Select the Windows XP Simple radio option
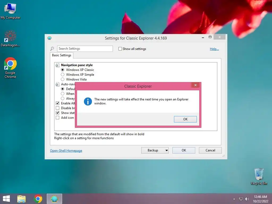This screenshot has height=204, width=272. (63, 75)
